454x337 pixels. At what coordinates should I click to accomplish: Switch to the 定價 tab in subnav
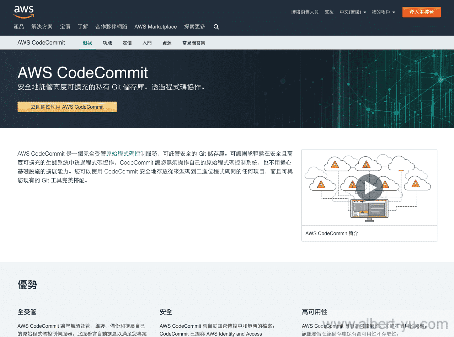tap(127, 43)
